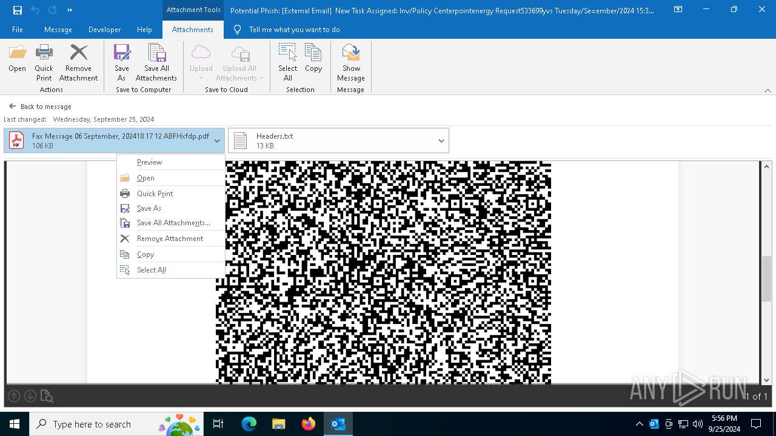Click the preview scrollbar down arrow
Screen dimensions: 776x436
[x=766, y=380]
